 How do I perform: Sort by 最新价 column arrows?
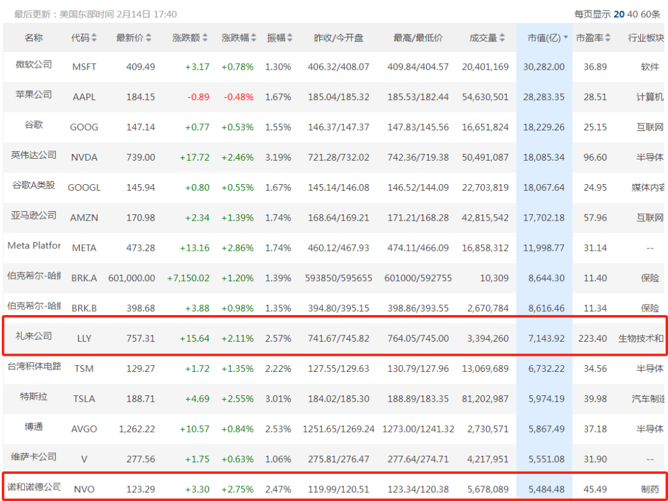coord(148,38)
